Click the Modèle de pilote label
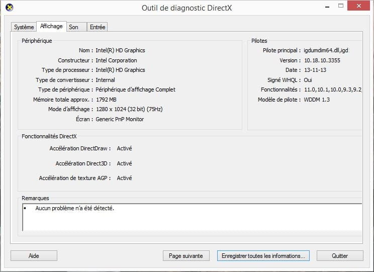 pos(279,100)
